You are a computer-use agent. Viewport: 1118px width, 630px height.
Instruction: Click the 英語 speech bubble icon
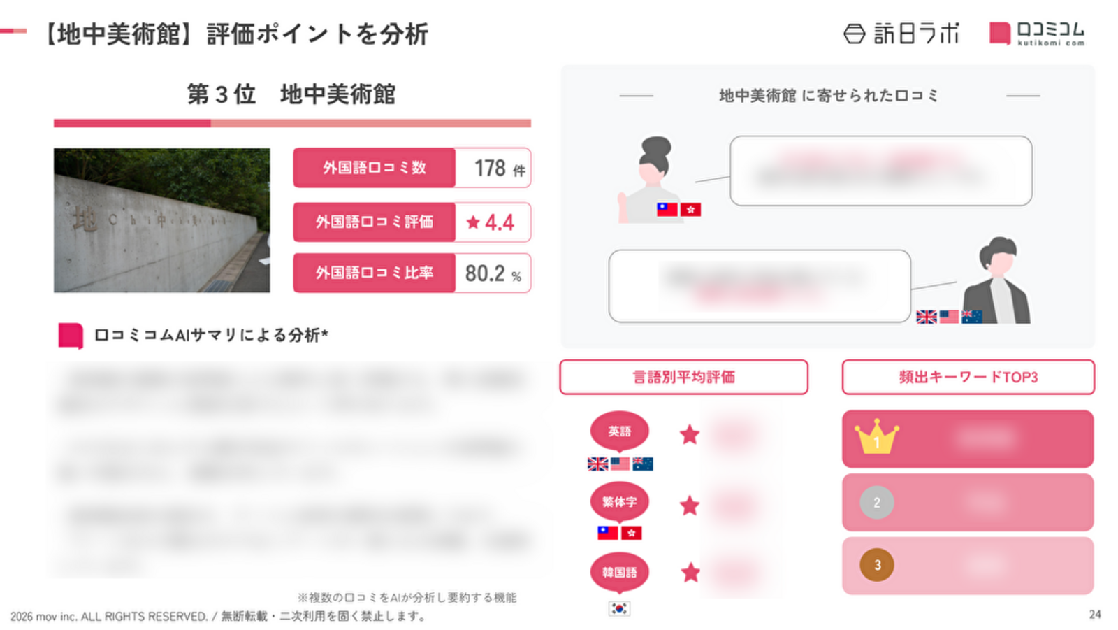pos(619,432)
